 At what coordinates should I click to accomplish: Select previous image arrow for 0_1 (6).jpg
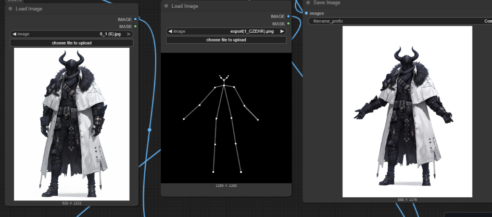[x=14, y=34]
